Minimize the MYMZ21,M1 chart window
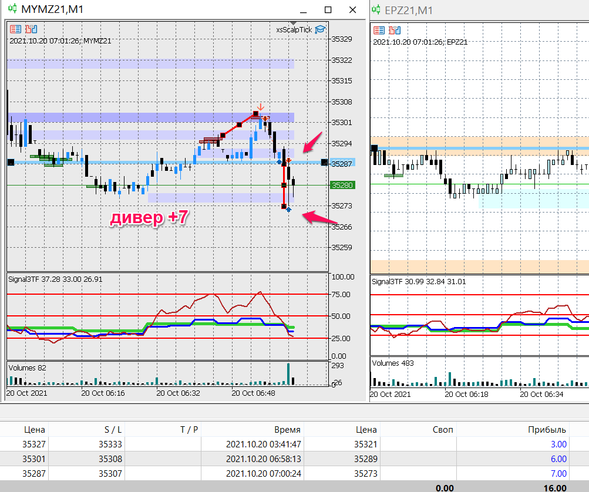 coord(304,12)
